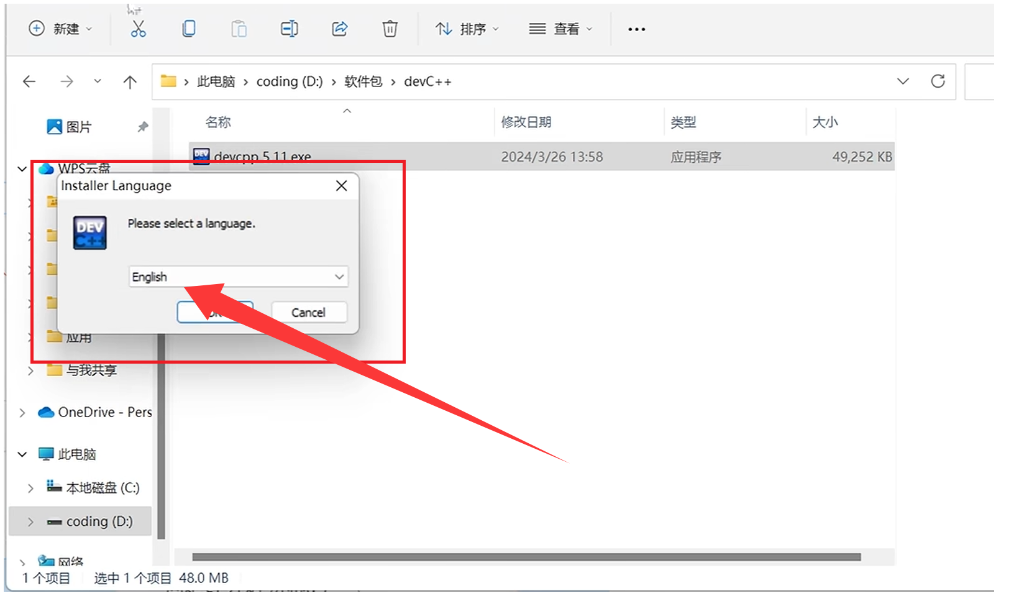Click the OK button in dialog
This screenshot has height=593, width=1014.
point(215,312)
